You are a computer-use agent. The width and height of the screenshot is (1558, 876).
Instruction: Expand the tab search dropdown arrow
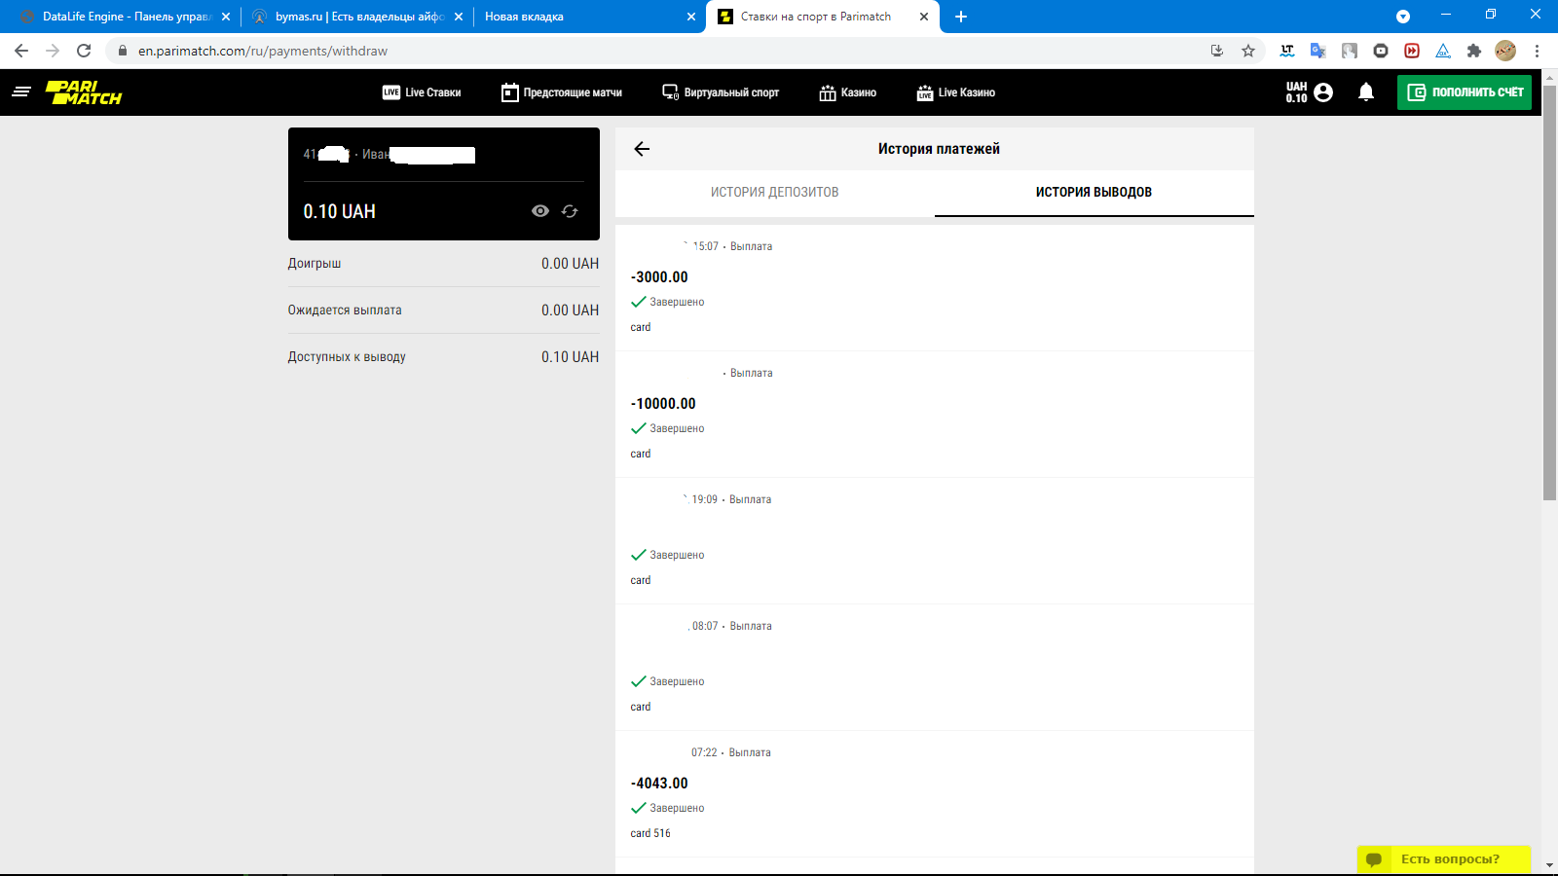click(x=1403, y=17)
